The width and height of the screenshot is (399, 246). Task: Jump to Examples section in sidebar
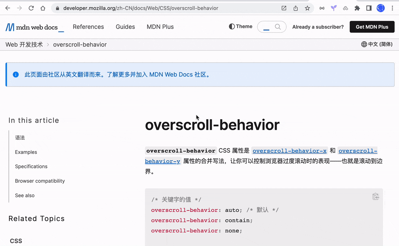click(x=26, y=152)
